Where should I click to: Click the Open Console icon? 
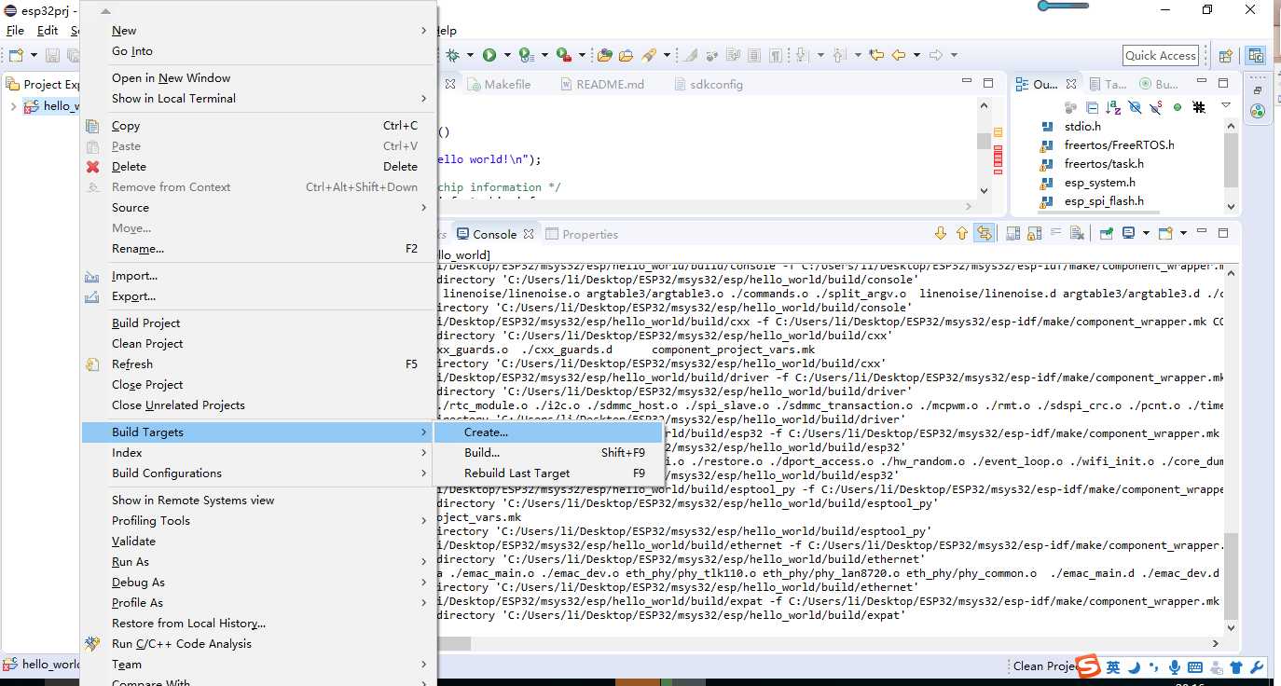point(1165,233)
